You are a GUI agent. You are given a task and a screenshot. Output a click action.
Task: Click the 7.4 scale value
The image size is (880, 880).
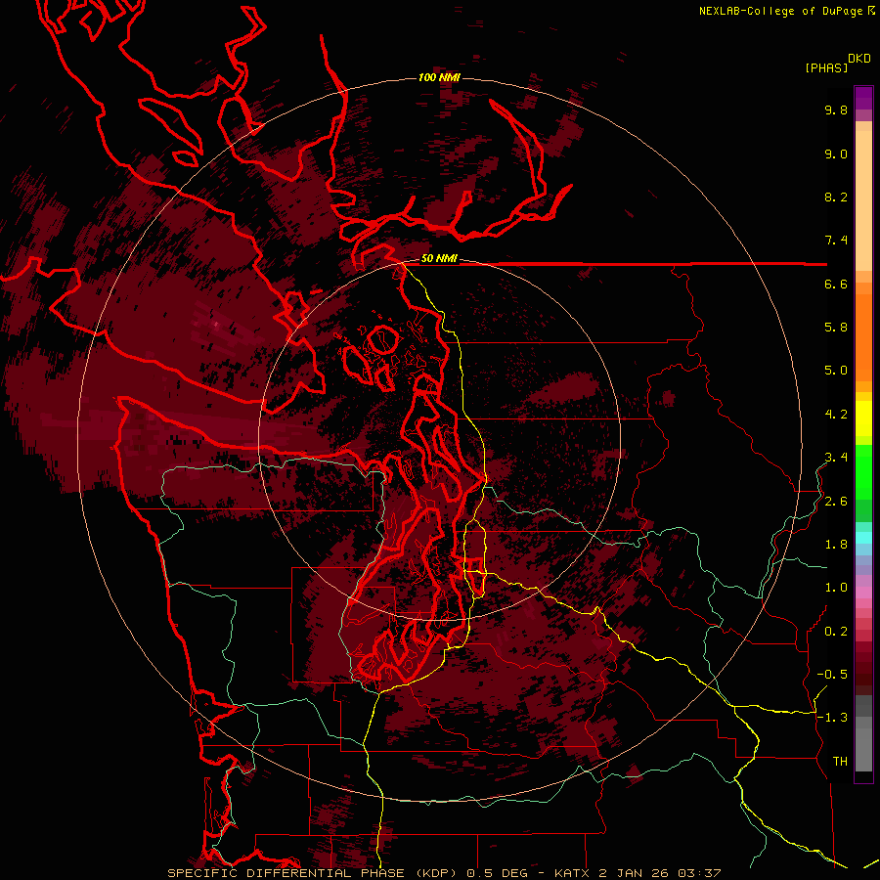point(836,241)
